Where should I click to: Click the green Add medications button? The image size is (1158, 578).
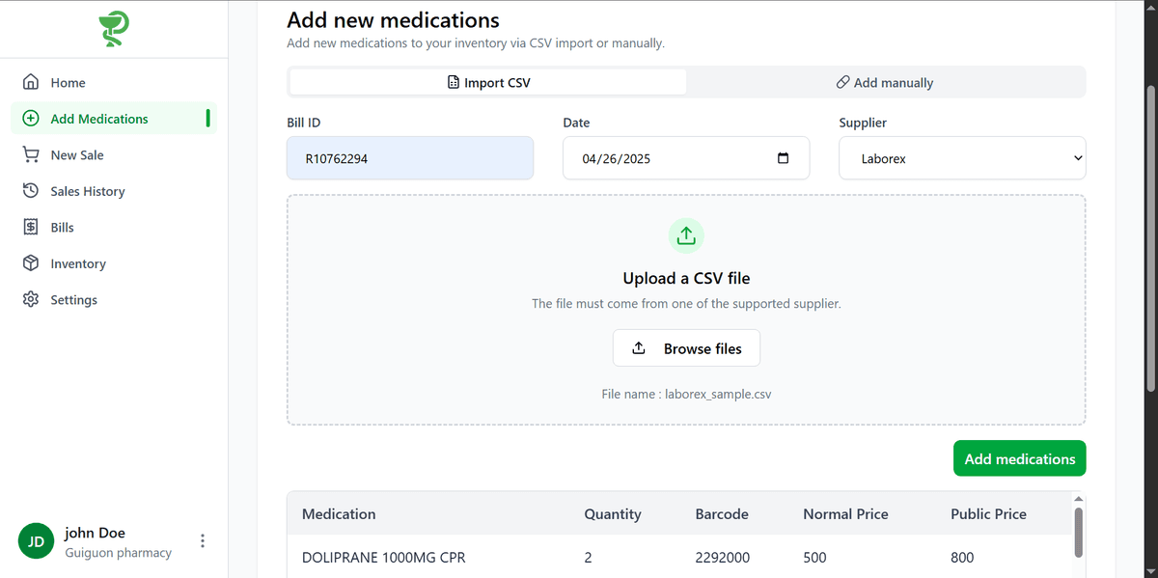[x=1020, y=458]
